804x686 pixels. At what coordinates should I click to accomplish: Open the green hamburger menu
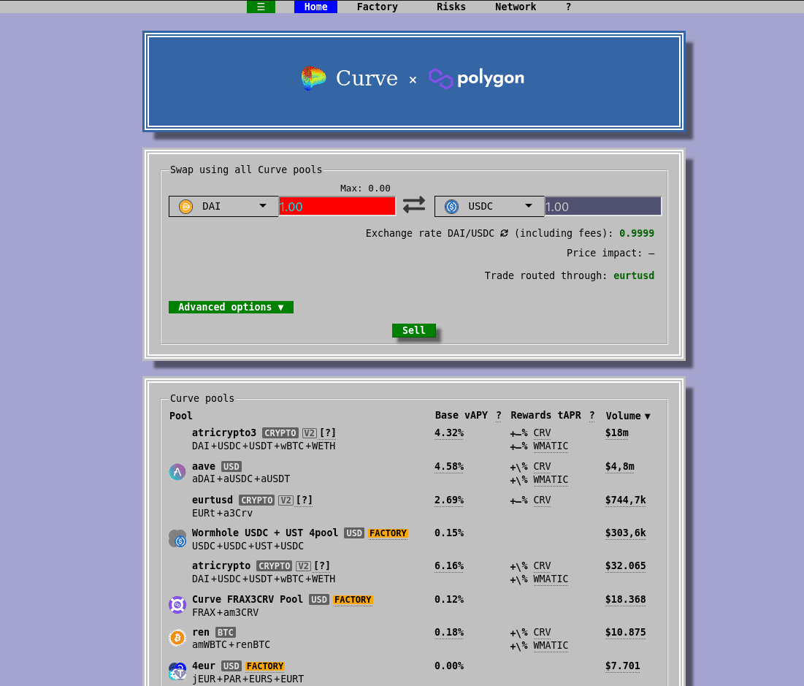261,7
